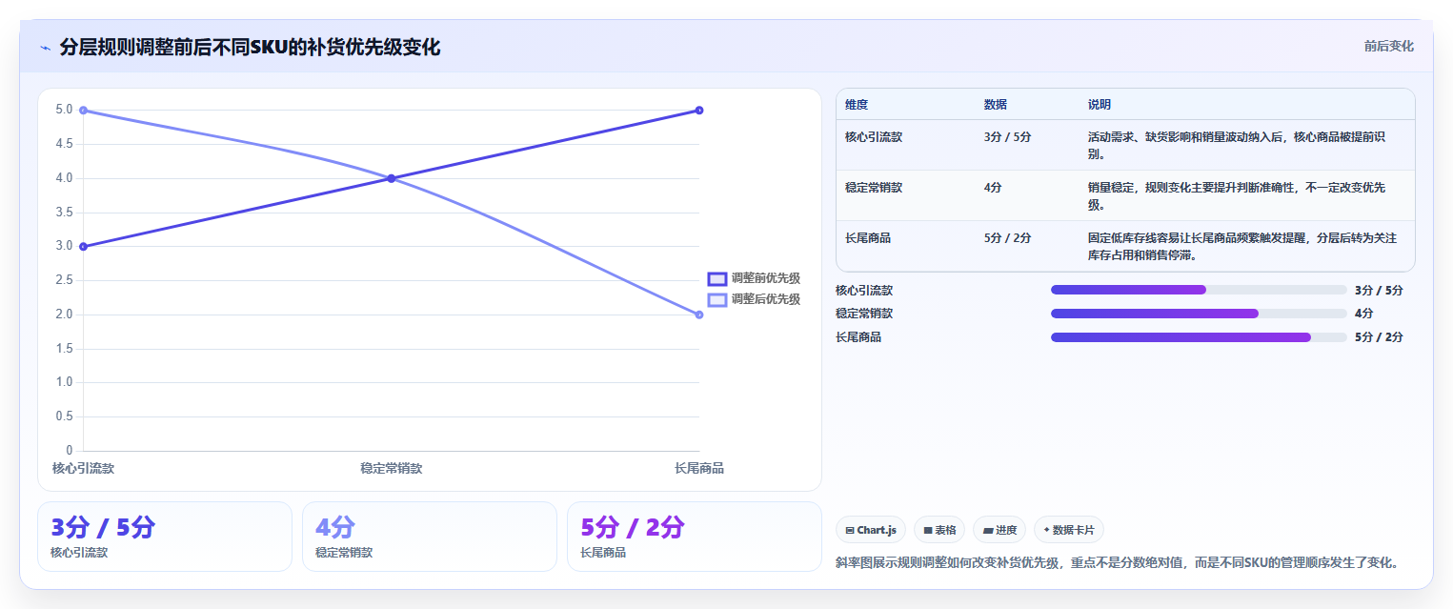This screenshot has width=1453, height=609.
Task: Click the data point at 4.0 for 稳定常销款
Action: [x=392, y=178]
